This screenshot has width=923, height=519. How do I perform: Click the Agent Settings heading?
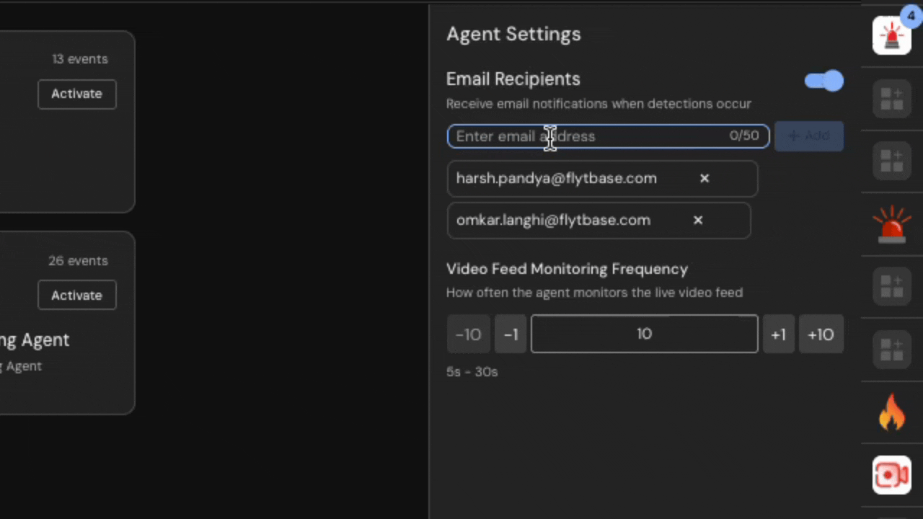point(513,34)
